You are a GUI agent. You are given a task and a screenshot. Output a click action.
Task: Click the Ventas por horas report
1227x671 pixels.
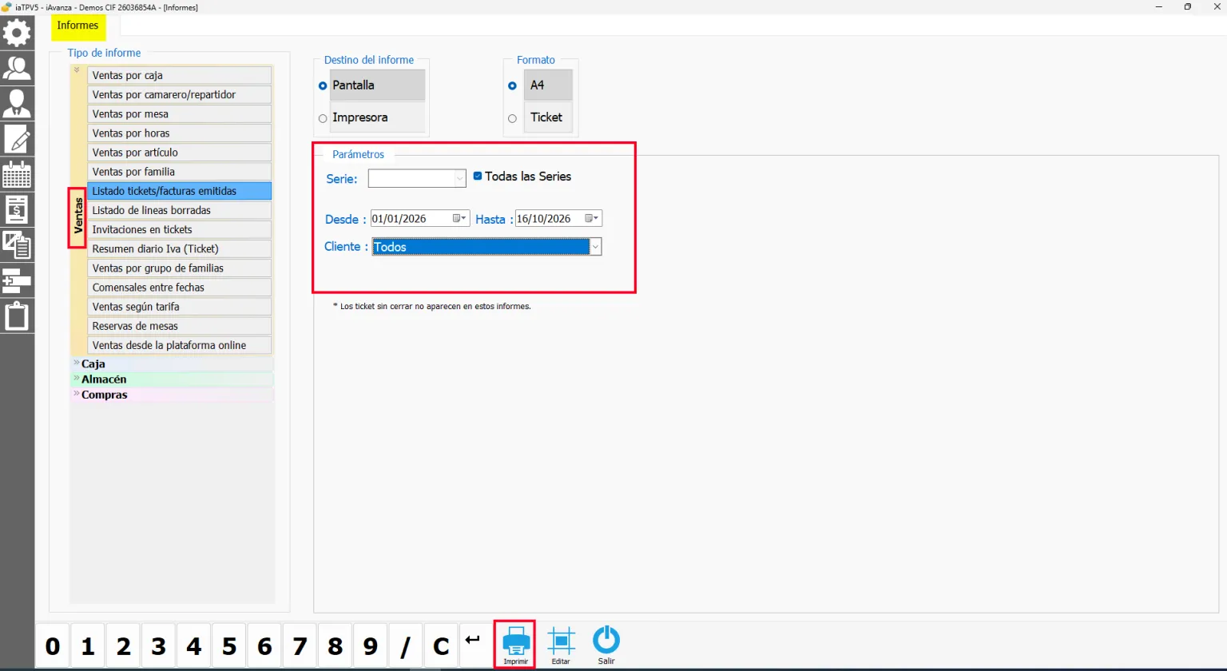180,133
